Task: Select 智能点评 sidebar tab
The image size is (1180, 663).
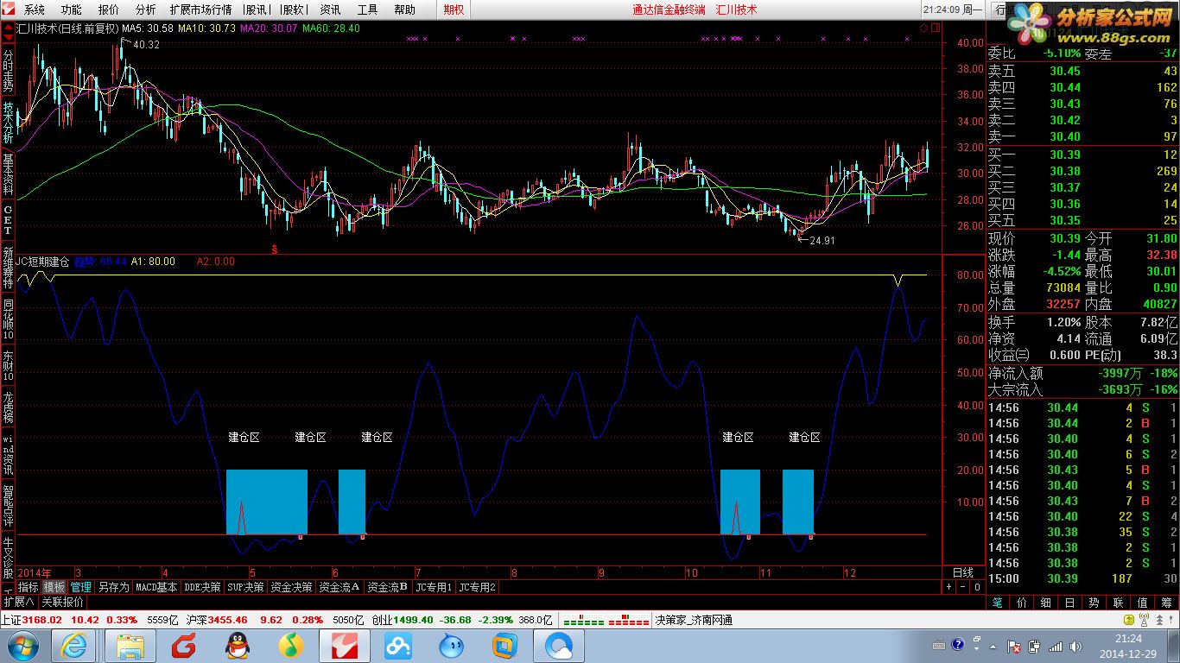Action: click(x=8, y=505)
